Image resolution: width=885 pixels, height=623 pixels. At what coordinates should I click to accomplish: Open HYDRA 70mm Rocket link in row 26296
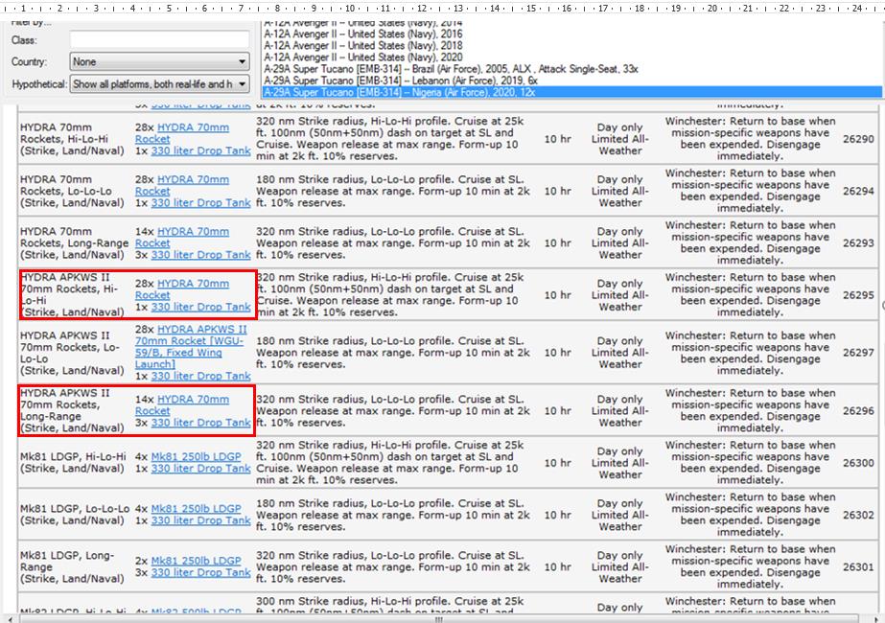pos(182,404)
